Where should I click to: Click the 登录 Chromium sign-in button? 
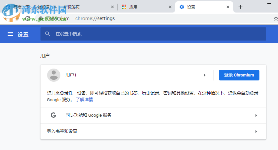[x=239, y=75]
